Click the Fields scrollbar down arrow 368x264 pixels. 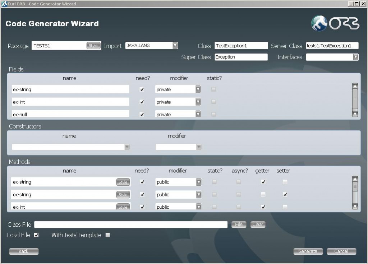pos(355,114)
